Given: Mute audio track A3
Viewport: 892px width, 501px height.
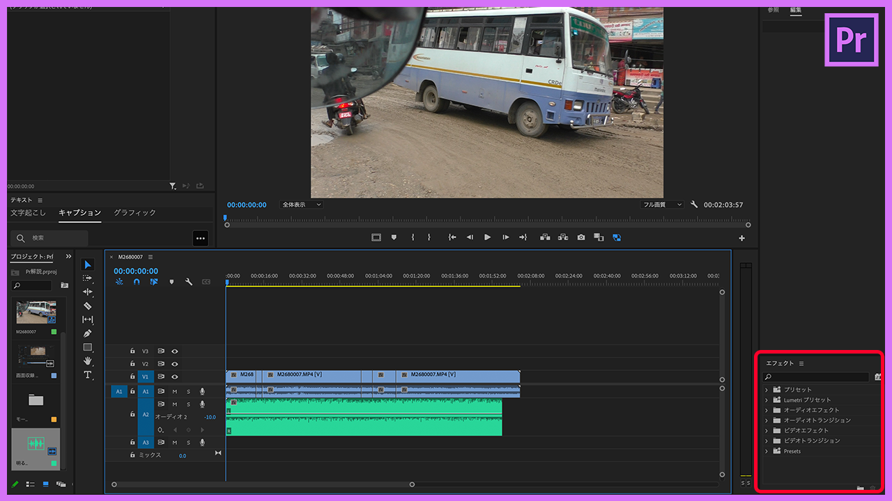Looking at the screenshot, I should click(175, 443).
